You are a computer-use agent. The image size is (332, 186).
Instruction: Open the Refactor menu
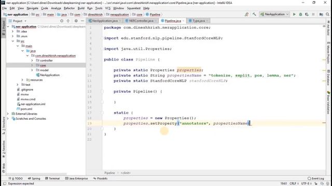[x=69, y=8]
